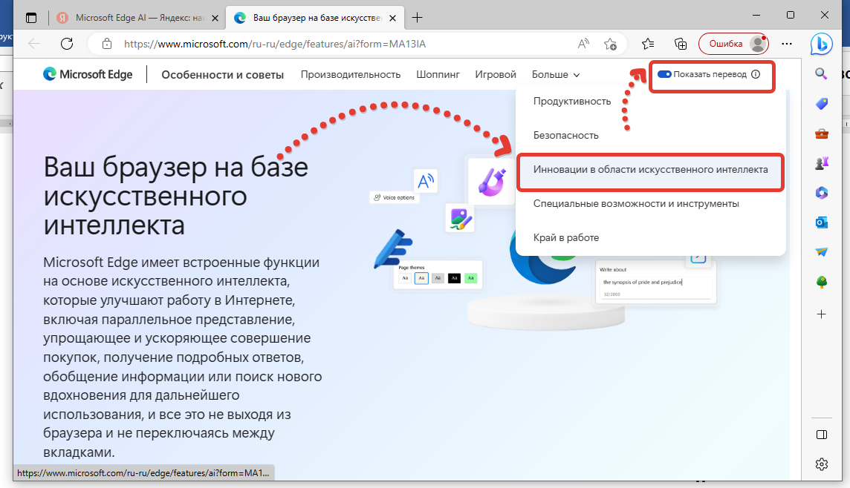Click inside the address bar
The width and height of the screenshot is (850, 488).
coord(334,44)
